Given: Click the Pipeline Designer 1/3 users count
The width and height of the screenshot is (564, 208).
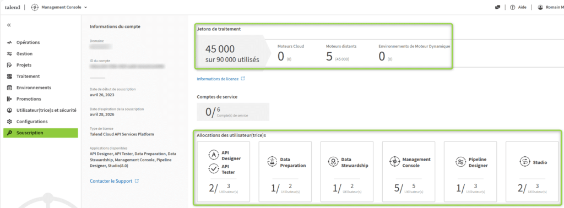Looking at the screenshot, I should (471, 188).
